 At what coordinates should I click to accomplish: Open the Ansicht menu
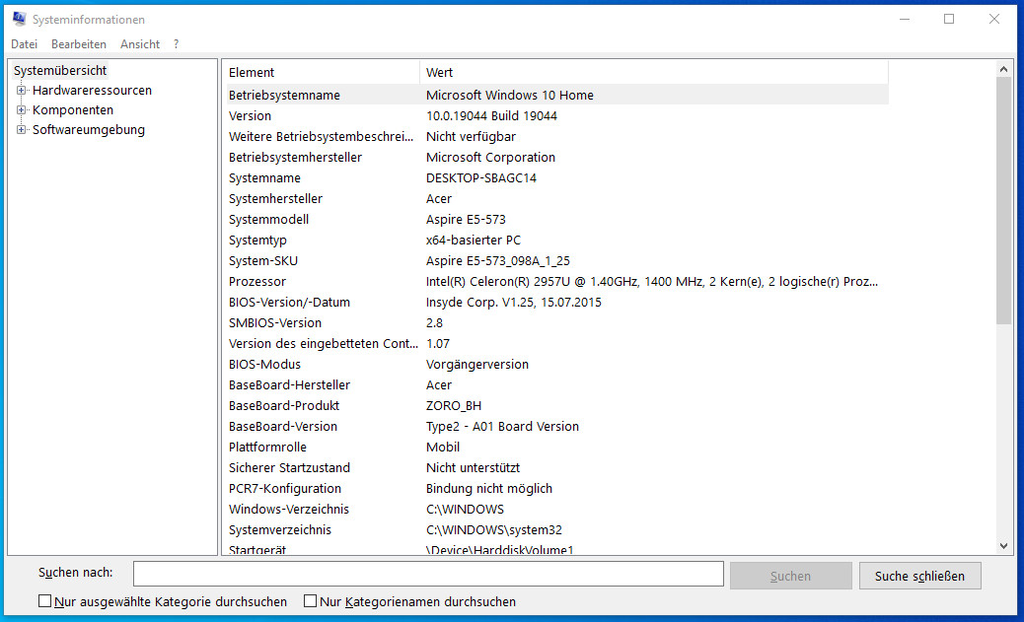tap(140, 43)
